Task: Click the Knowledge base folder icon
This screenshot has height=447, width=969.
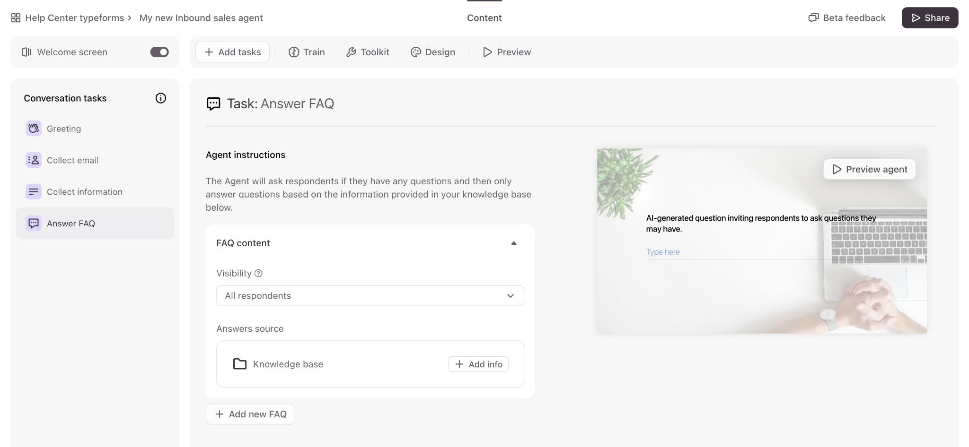Action: 240,364
